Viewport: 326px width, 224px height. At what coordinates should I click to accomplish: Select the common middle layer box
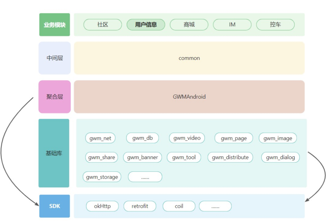[x=189, y=58]
